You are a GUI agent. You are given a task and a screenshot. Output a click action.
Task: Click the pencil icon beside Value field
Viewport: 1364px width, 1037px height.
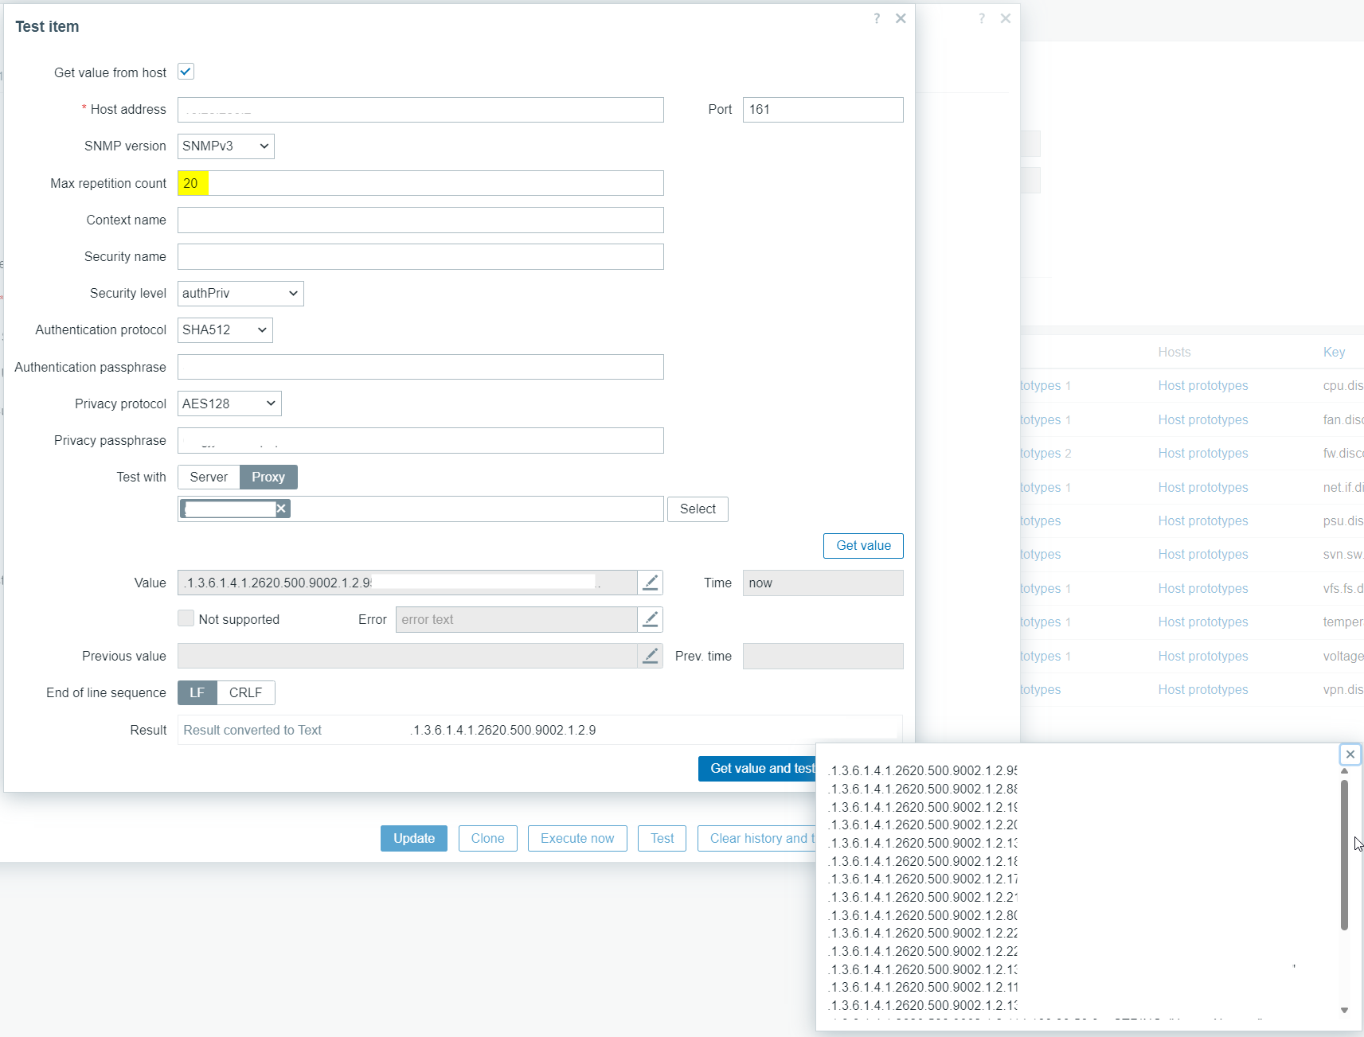(650, 583)
